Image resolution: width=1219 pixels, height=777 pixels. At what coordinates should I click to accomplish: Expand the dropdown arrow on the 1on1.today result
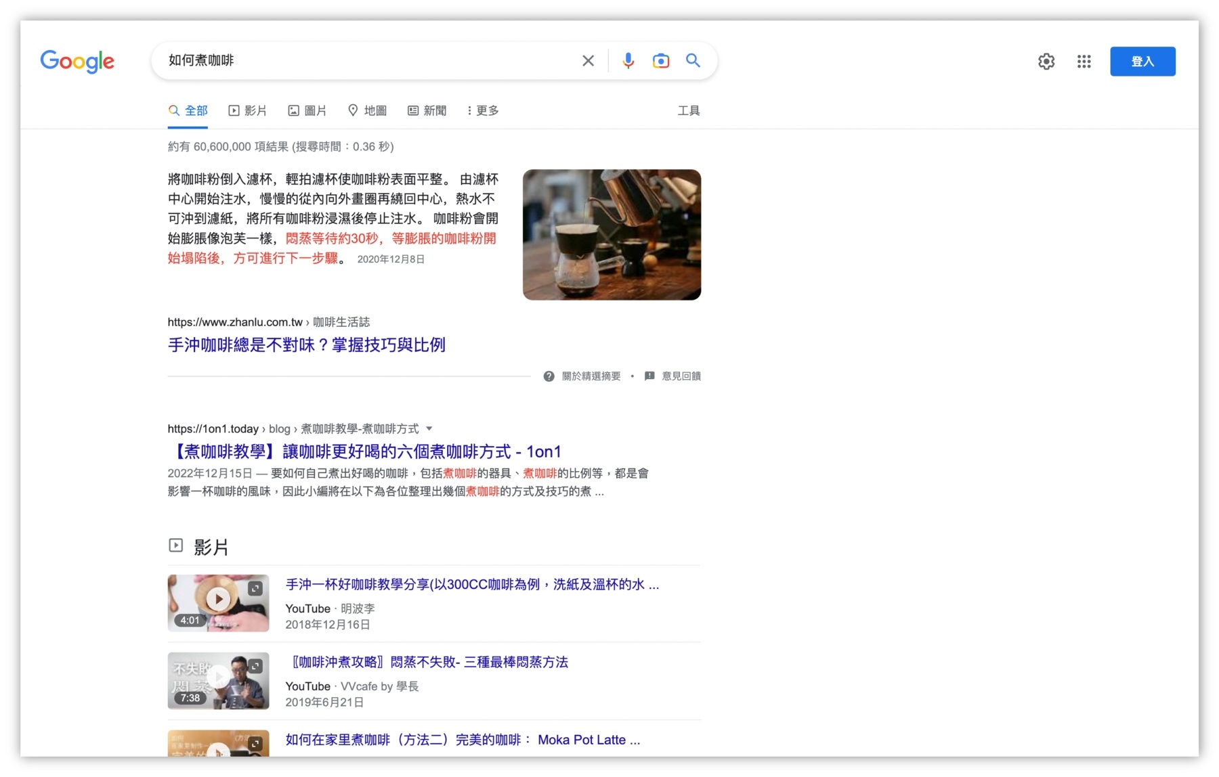click(429, 428)
